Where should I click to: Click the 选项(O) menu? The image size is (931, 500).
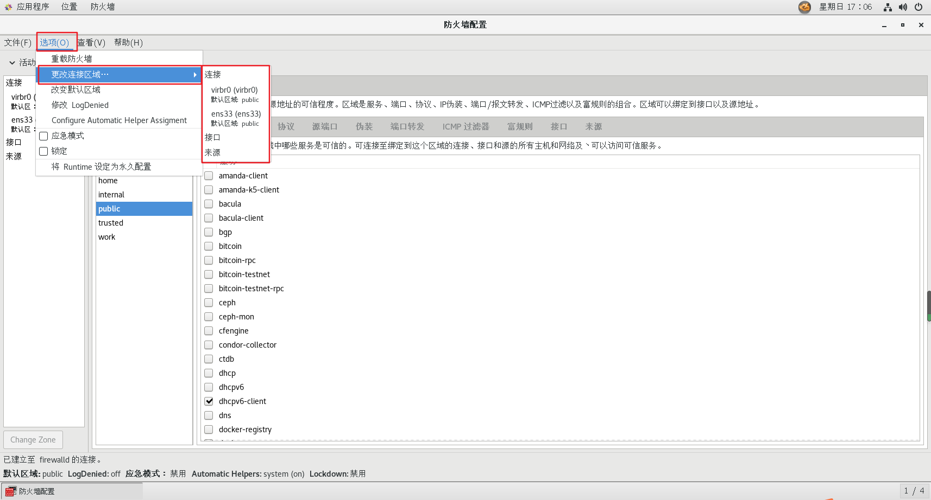[54, 42]
